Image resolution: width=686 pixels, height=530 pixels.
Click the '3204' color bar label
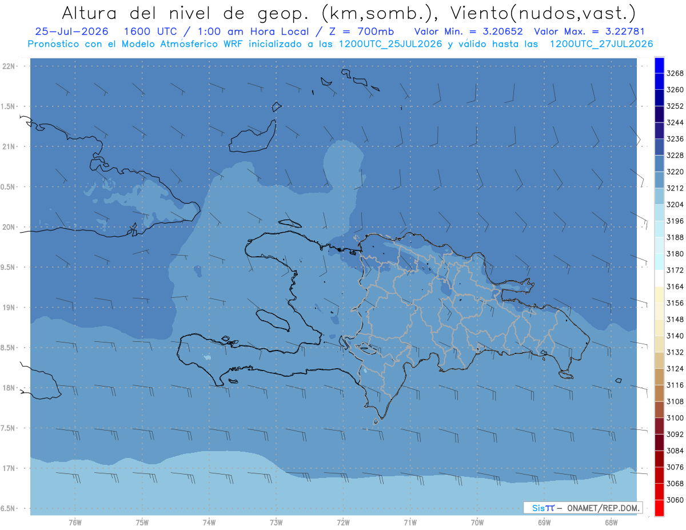point(675,205)
